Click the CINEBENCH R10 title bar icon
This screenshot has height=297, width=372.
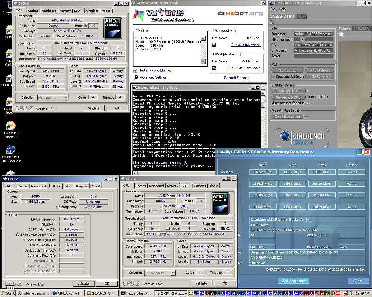point(271,3)
